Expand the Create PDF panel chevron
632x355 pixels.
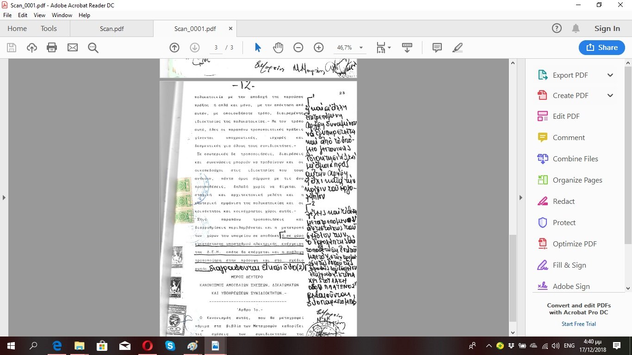[x=610, y=96]
